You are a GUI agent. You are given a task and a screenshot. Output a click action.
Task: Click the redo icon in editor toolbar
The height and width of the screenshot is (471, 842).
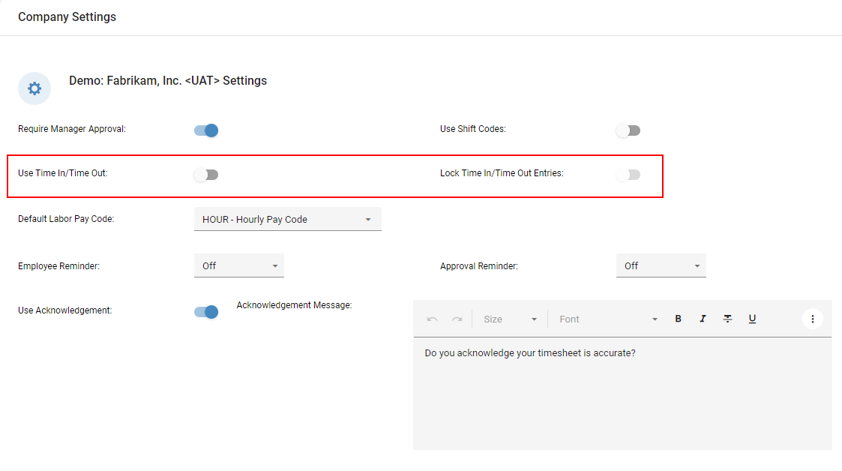457,319
